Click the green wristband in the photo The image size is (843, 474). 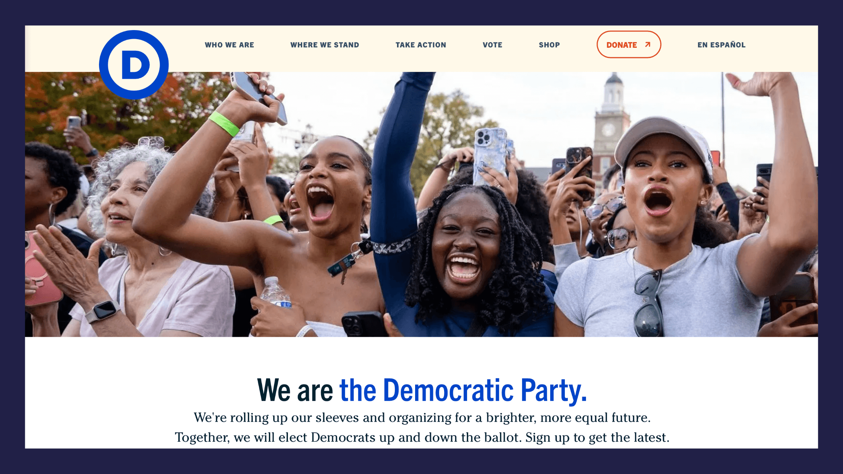tap(224, 124)
